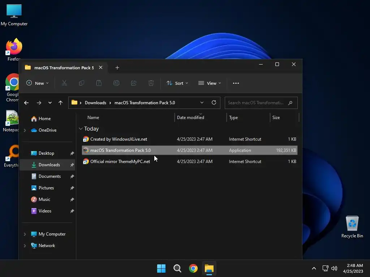Unpin Desktop using its pin icon
Image resolution: width=370 pixels, height=277 pixels.
pyautogui.click(x=72, y=153)
